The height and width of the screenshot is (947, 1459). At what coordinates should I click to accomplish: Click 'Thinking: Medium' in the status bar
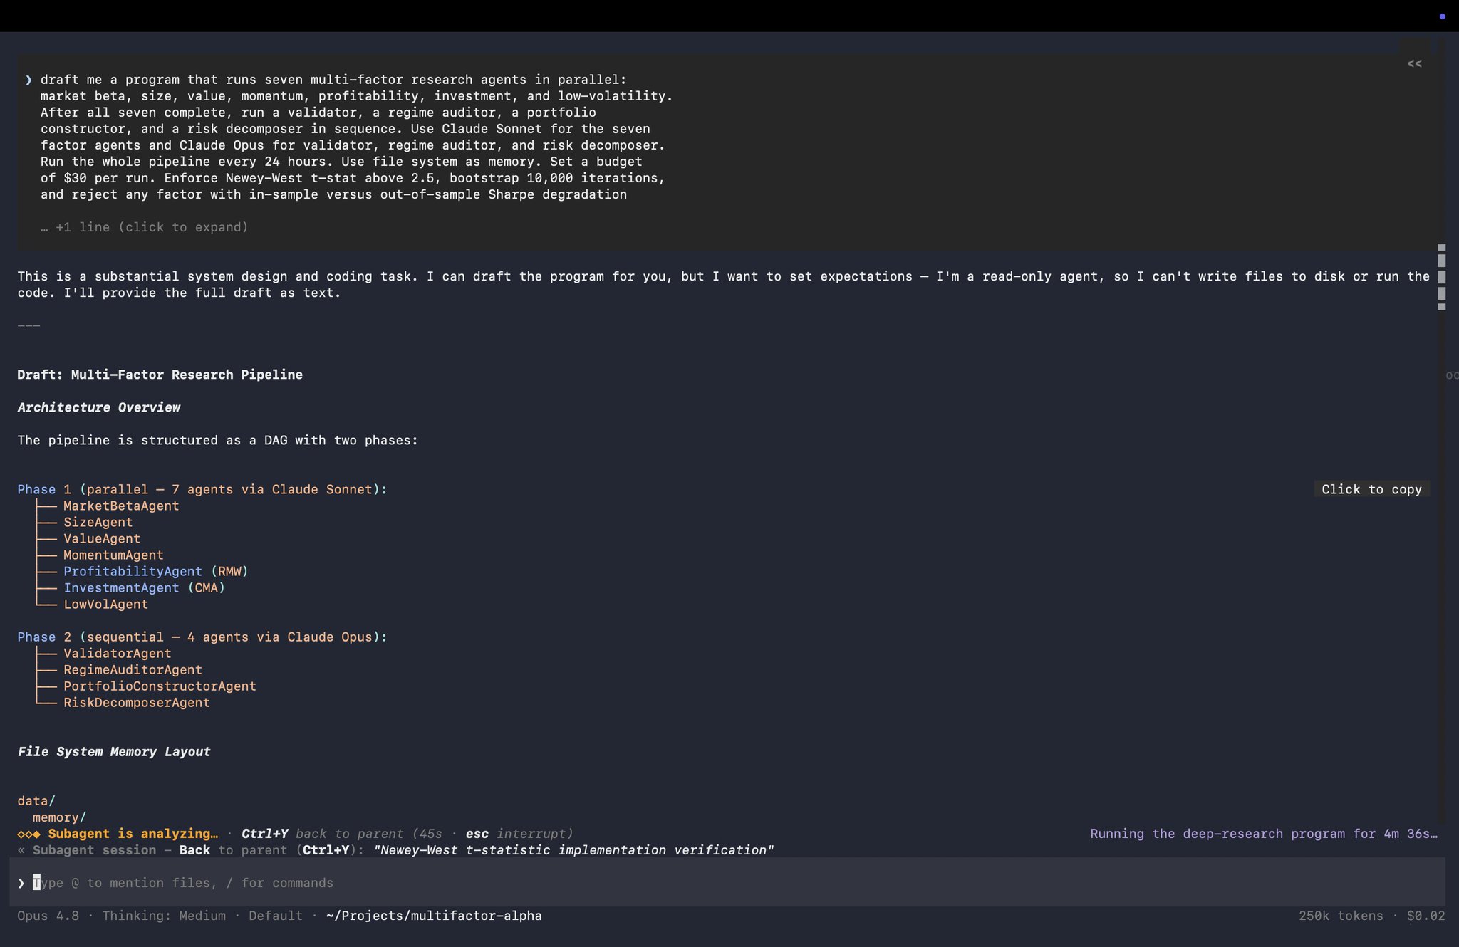point(164,916)
